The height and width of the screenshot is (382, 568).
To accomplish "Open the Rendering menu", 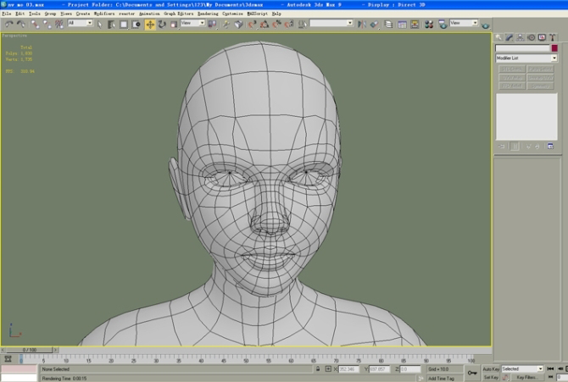I will click(208, 14).
